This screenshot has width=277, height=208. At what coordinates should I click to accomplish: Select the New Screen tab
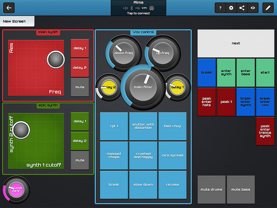point(17,21)
